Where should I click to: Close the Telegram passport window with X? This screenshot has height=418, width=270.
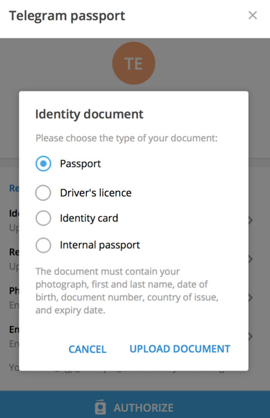(253, 16)
